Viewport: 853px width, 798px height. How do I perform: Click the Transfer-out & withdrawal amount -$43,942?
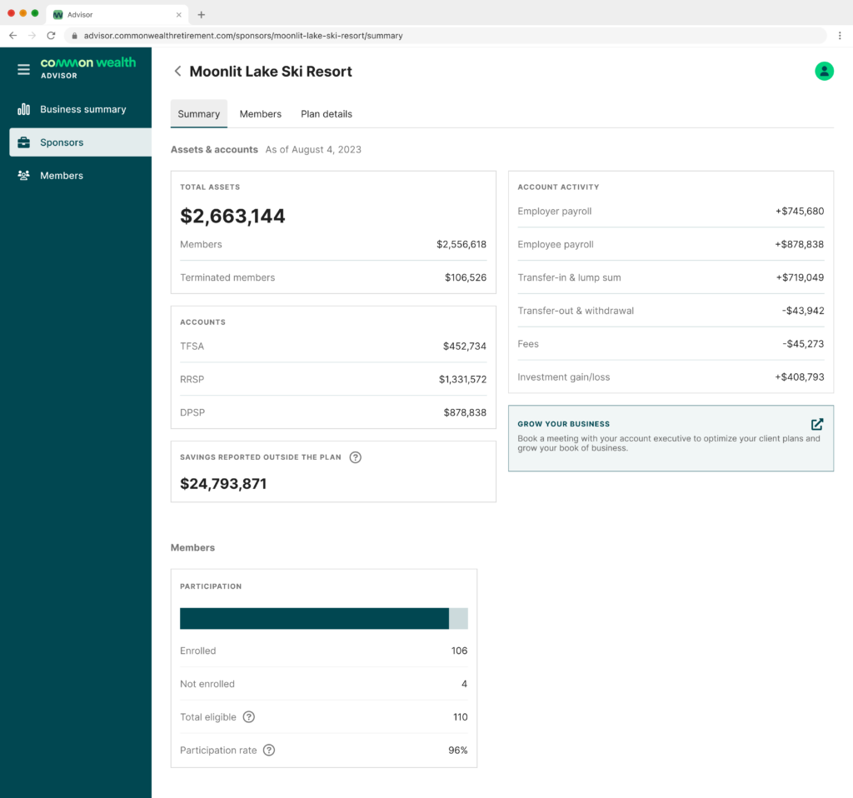coord(803,311)
